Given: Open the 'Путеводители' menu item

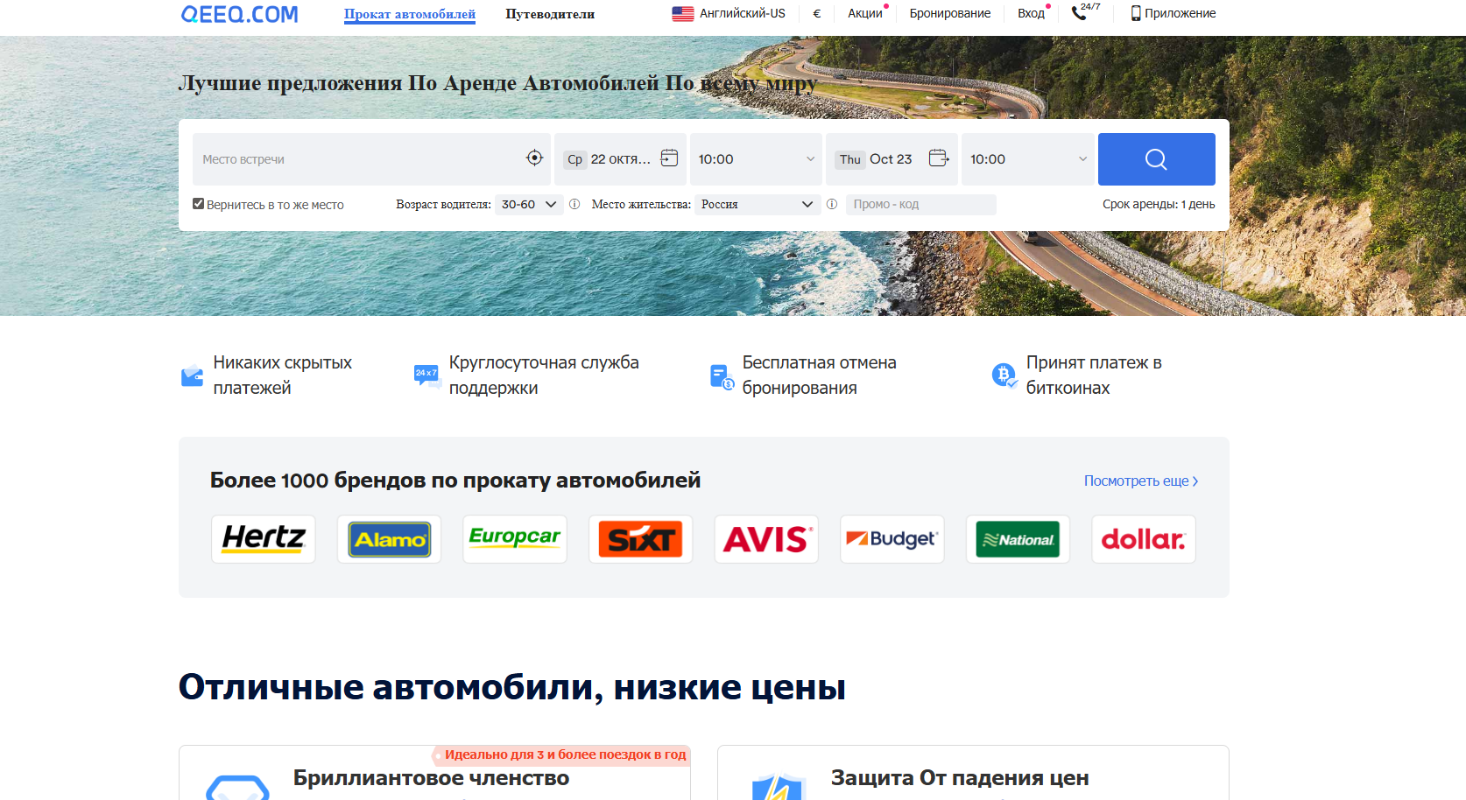Looking at the screenshot, I should coord(550,14).
